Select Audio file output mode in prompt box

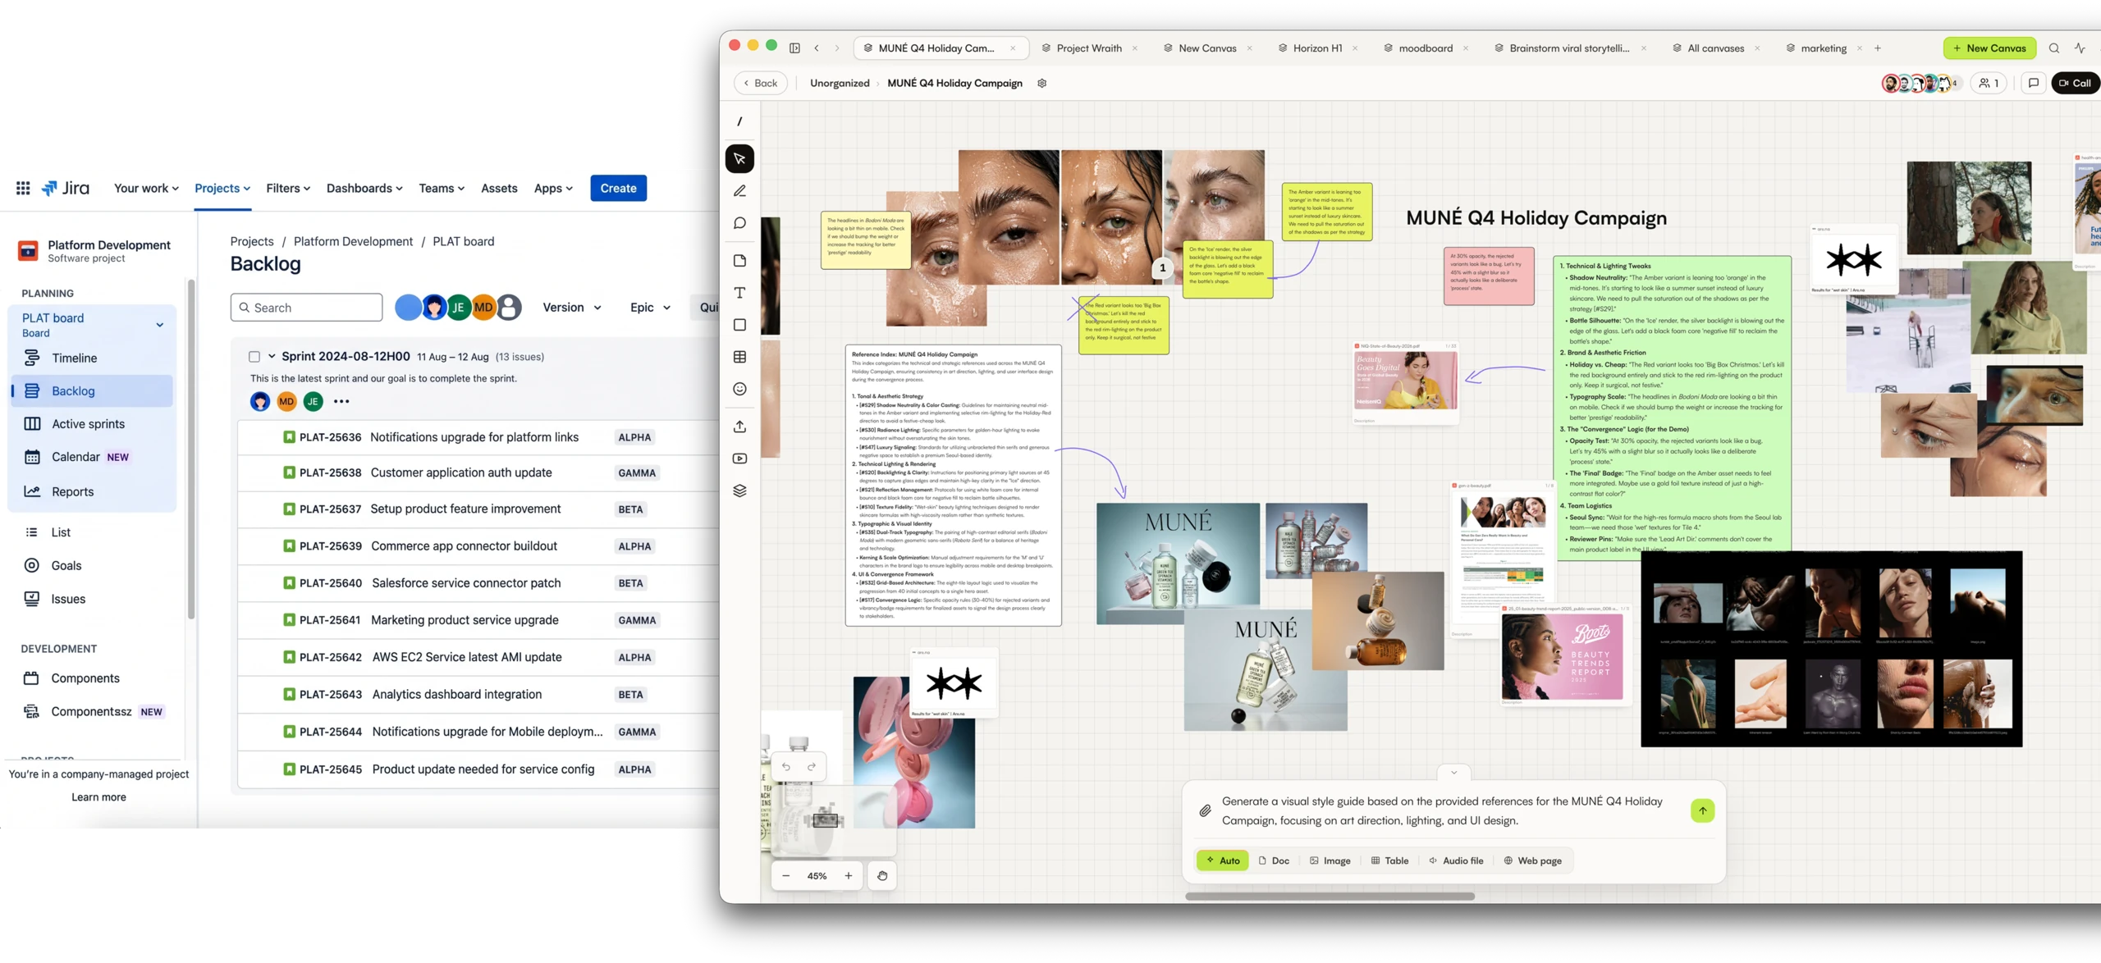coord(1456,860)
